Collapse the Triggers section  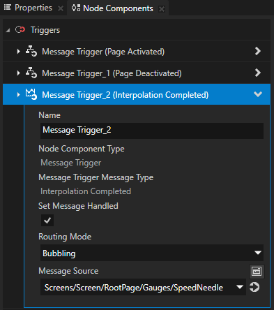[8, 30]
